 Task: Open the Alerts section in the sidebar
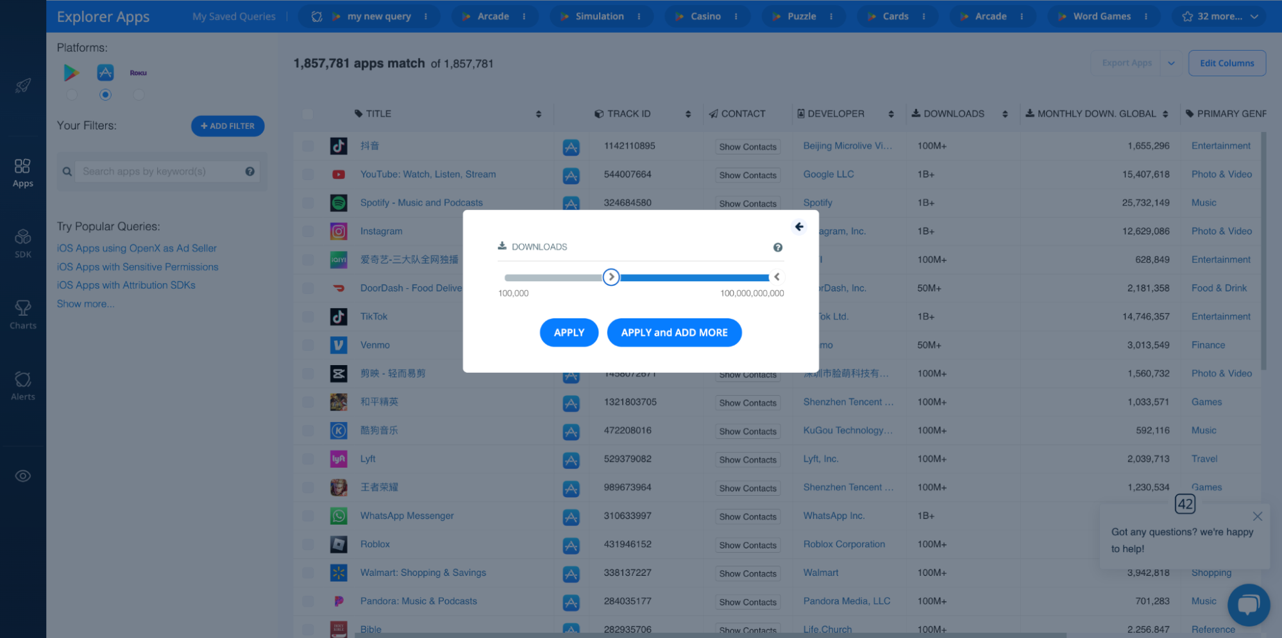point(23,386)
